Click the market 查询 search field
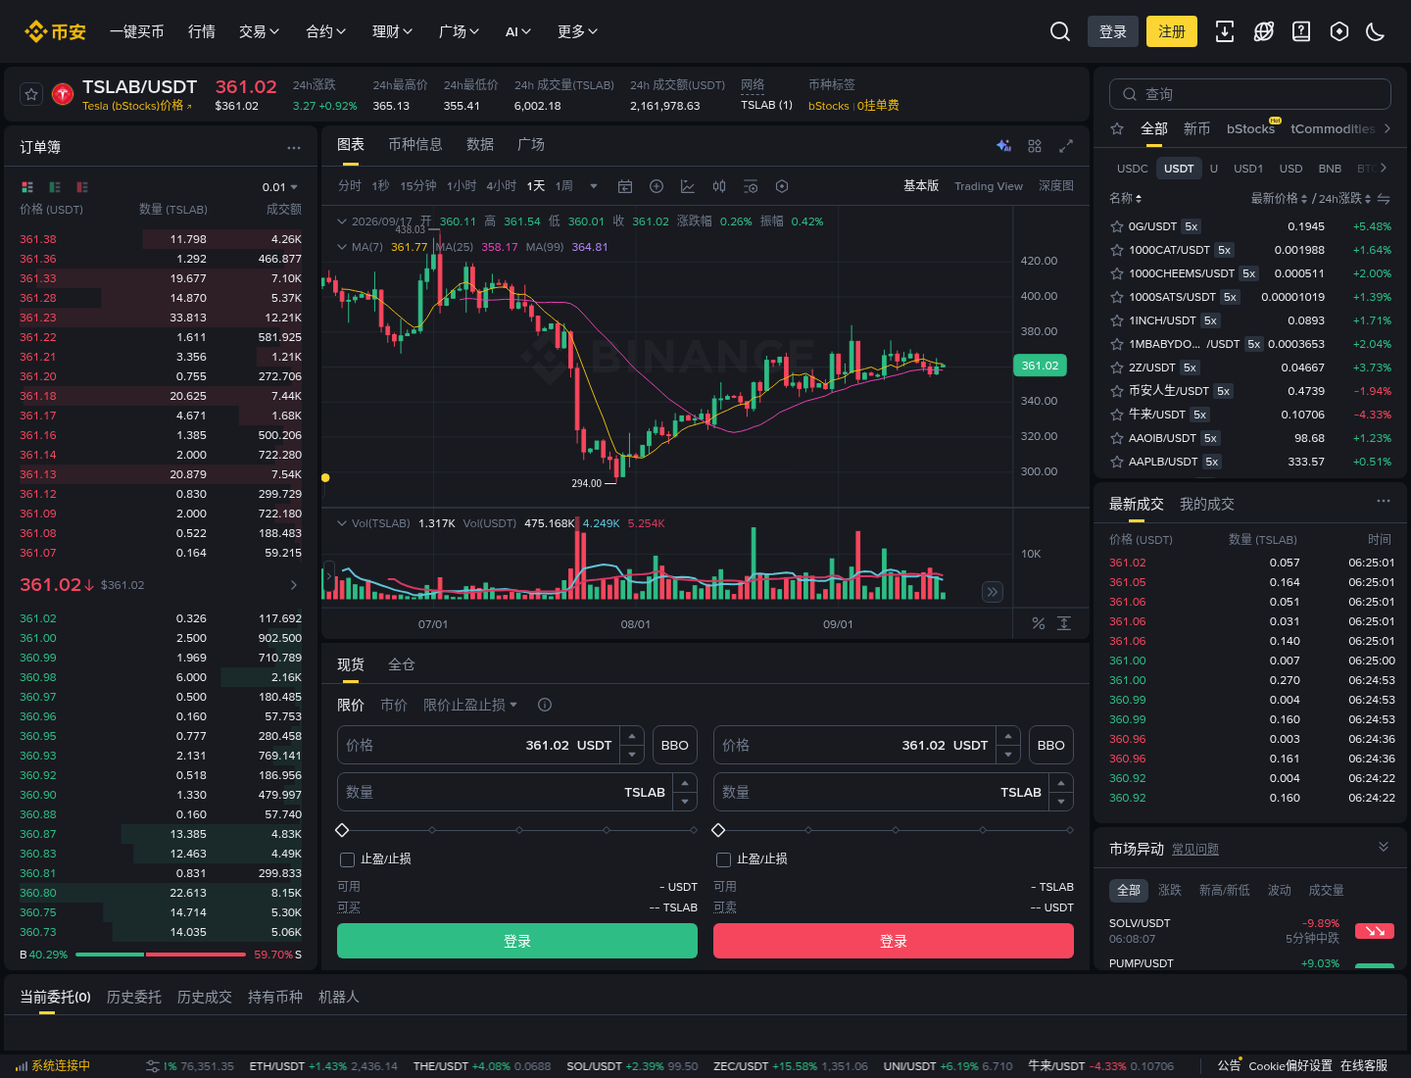The image size is (1411, 1078). (1250, 94)
